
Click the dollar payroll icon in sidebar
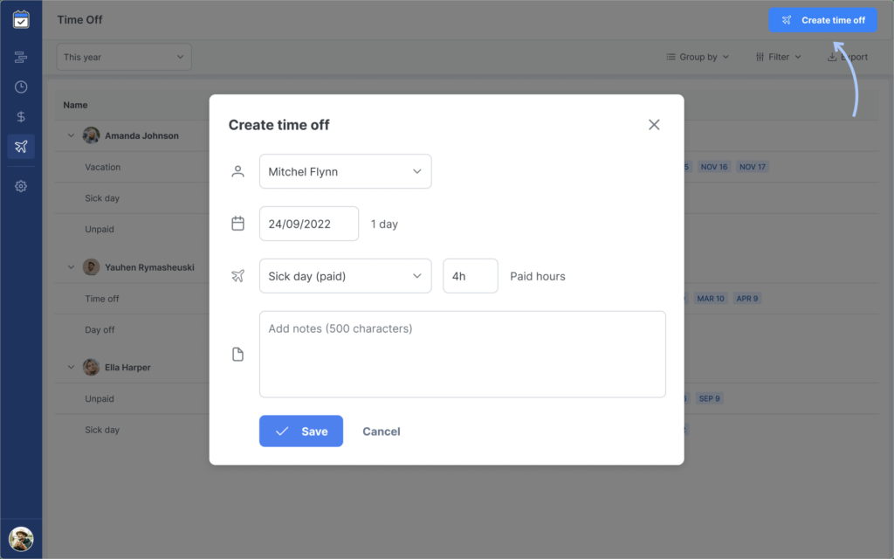pos(21,116)
